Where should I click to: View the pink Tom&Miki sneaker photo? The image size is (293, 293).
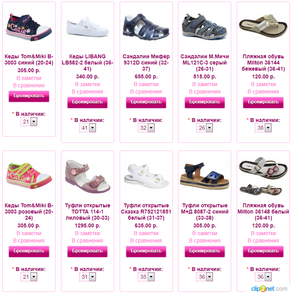coord(29,176)
